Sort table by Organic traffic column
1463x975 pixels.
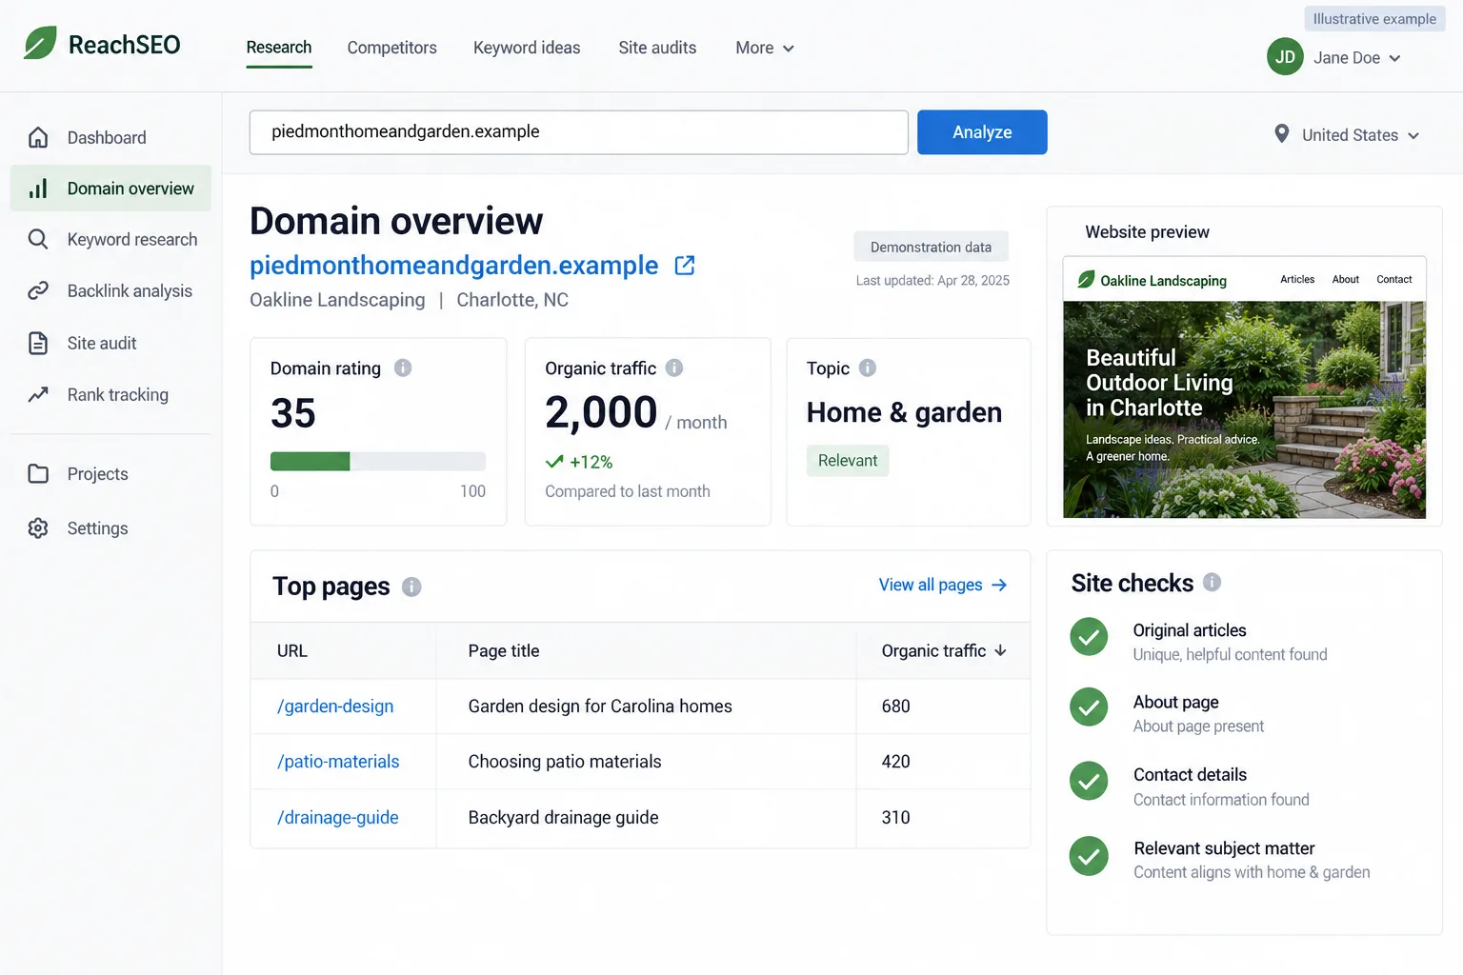click(944, 650)
